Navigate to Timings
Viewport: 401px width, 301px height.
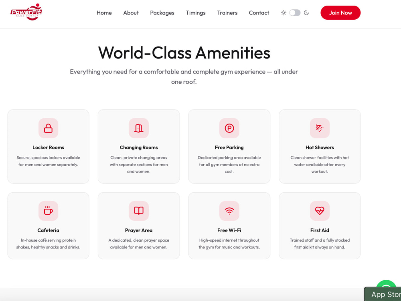196,13
